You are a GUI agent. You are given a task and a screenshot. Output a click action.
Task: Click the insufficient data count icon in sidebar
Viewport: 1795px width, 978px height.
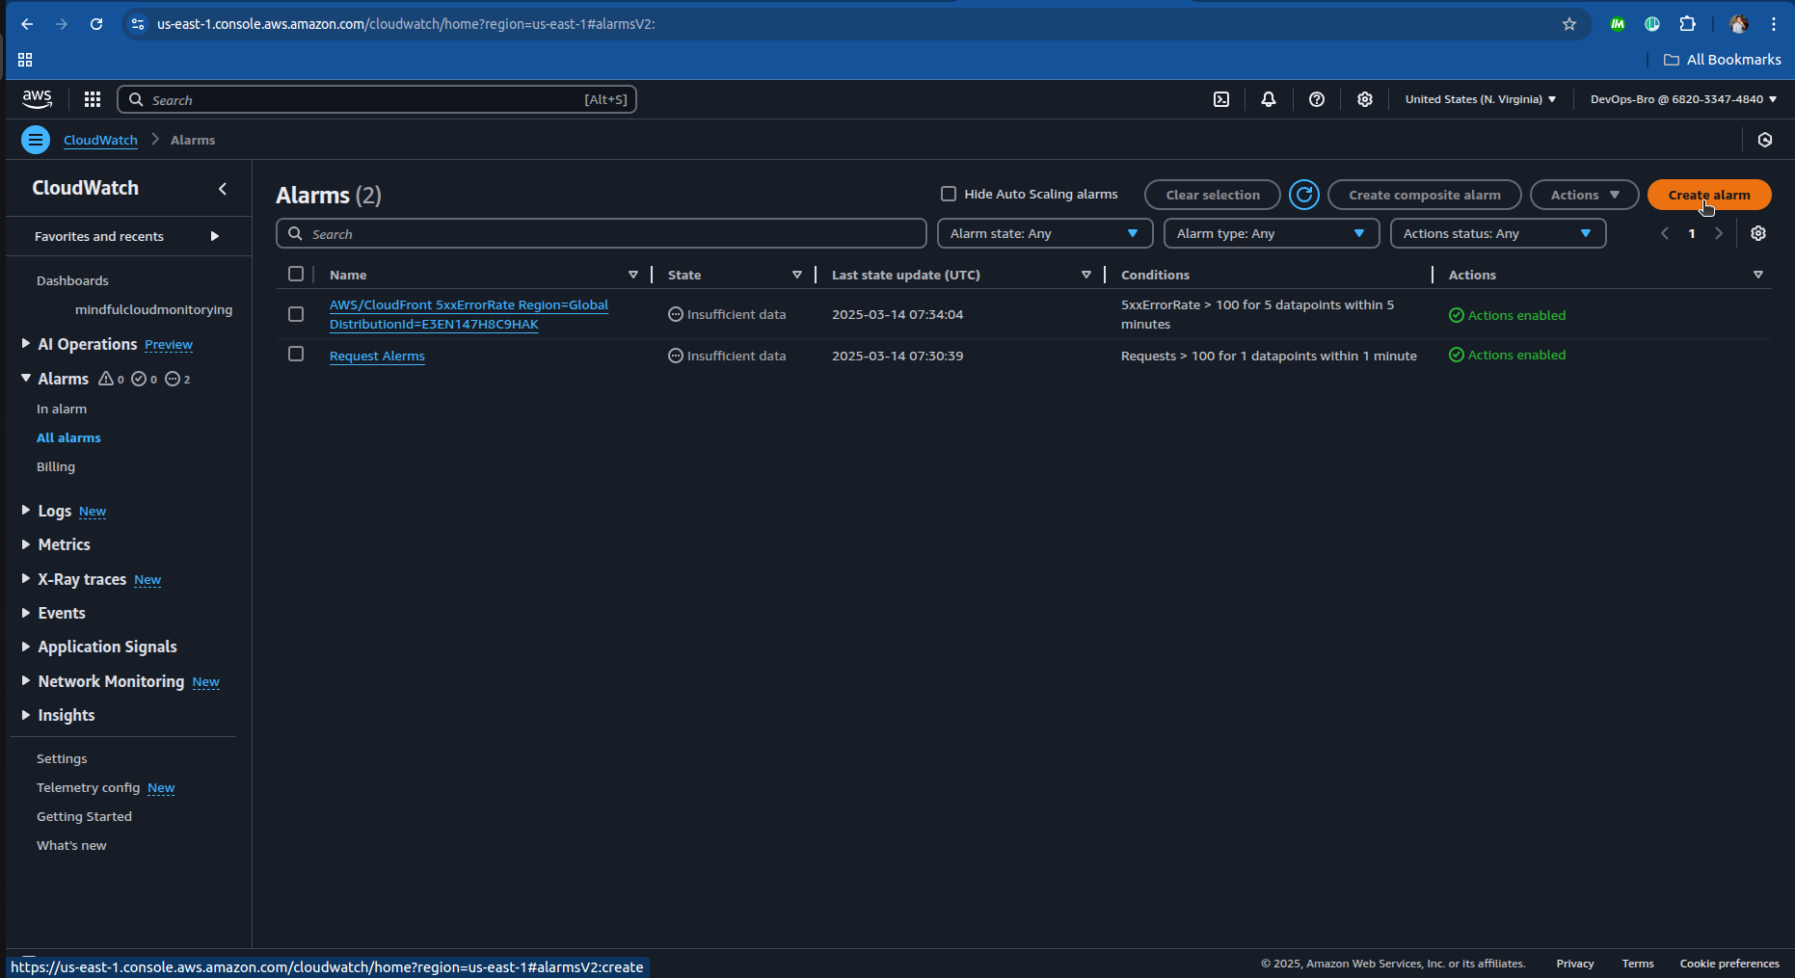point(173,379)
